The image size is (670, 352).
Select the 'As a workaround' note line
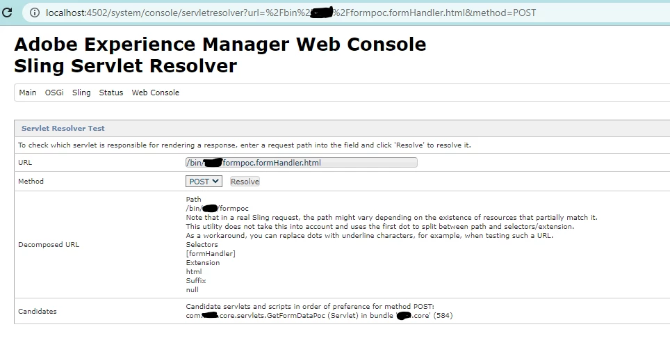click(x=370, y=236)
